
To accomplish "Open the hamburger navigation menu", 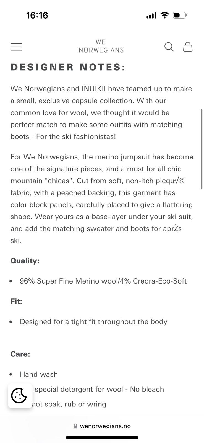I will click(x=16, y=47).
